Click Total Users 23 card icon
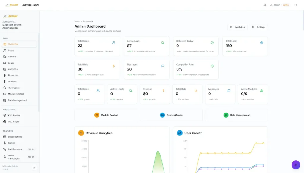The height and width of the screenshot is (173, 304). pos(114,43)
